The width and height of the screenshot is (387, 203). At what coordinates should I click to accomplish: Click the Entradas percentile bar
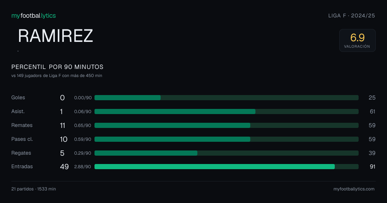(226, 167)
